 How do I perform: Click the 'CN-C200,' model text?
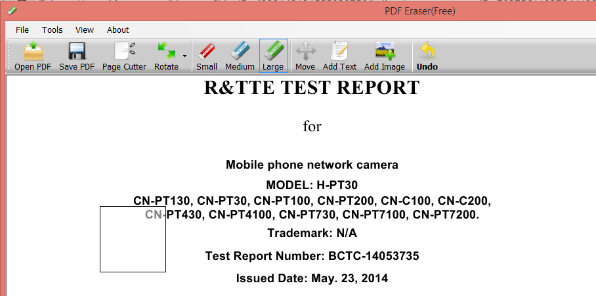464,201
